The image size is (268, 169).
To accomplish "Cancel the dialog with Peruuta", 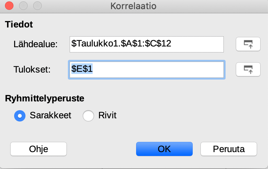I will pos(229,149).
